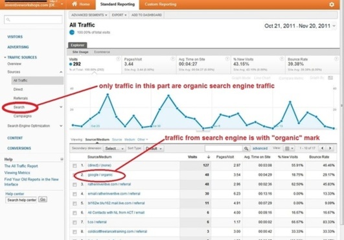Select Referrals under Sources
The width and height of the screenshot is (344, 240).
click(20, 98)
